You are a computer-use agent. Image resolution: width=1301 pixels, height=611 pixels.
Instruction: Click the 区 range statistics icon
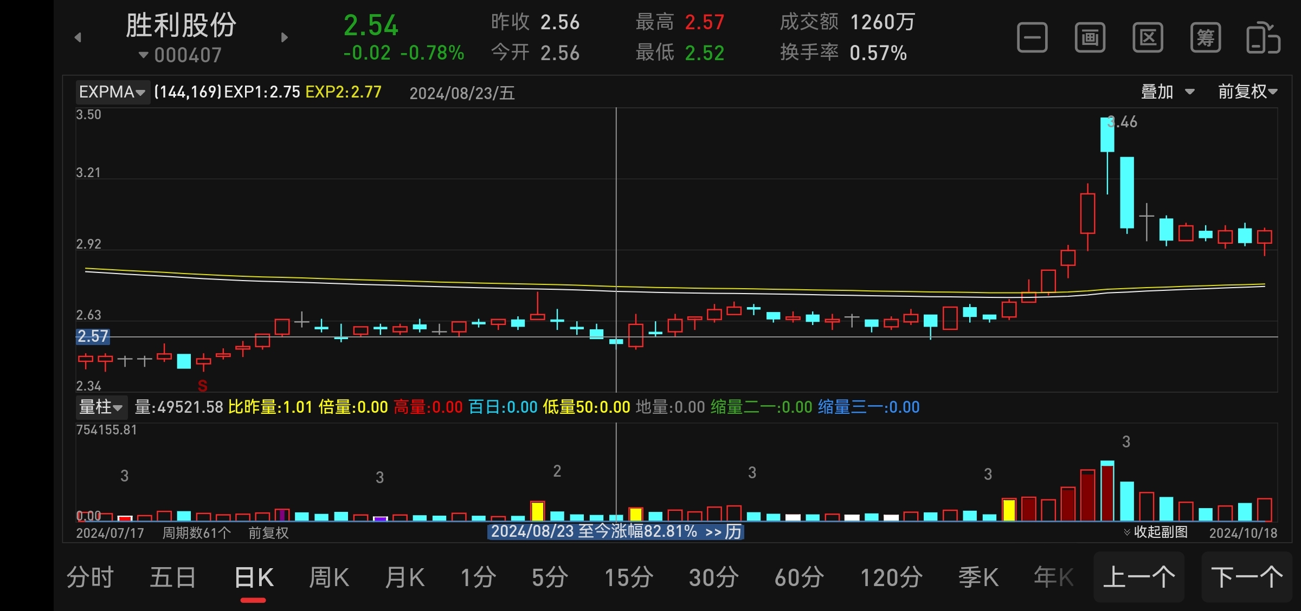click(x=1148, y=38)
